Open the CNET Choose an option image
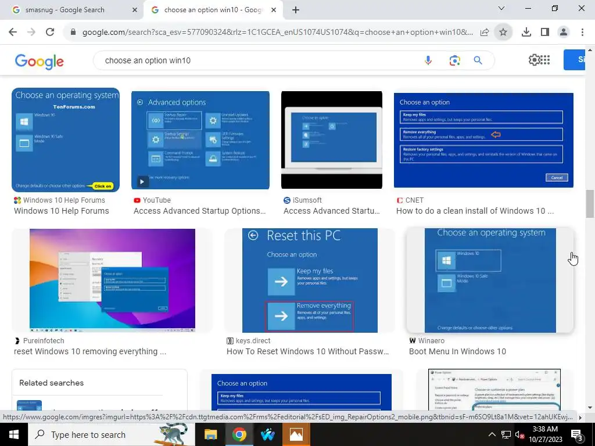Screen dimensions: 595x446 click(483, 140)
